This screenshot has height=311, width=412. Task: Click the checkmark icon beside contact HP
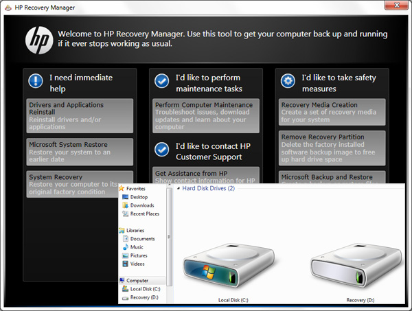pyautogui.click(x=162, y=149)
